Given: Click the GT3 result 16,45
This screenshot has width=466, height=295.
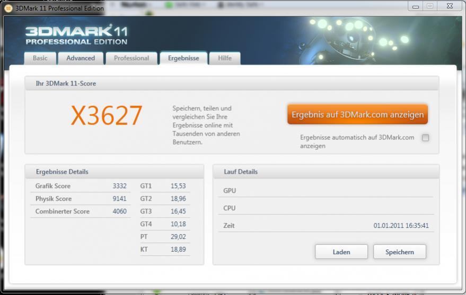Looking at the screenshot, I should click(178, 211).
